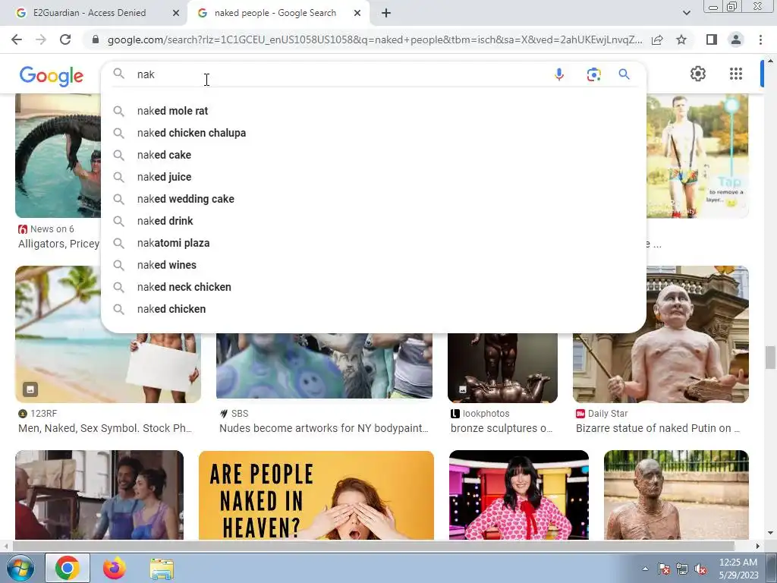Open Windows Explorer from taskbar

162,568
